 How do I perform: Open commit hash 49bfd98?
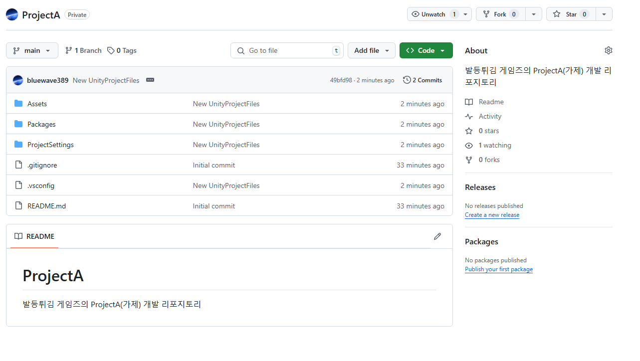(341, 80)
